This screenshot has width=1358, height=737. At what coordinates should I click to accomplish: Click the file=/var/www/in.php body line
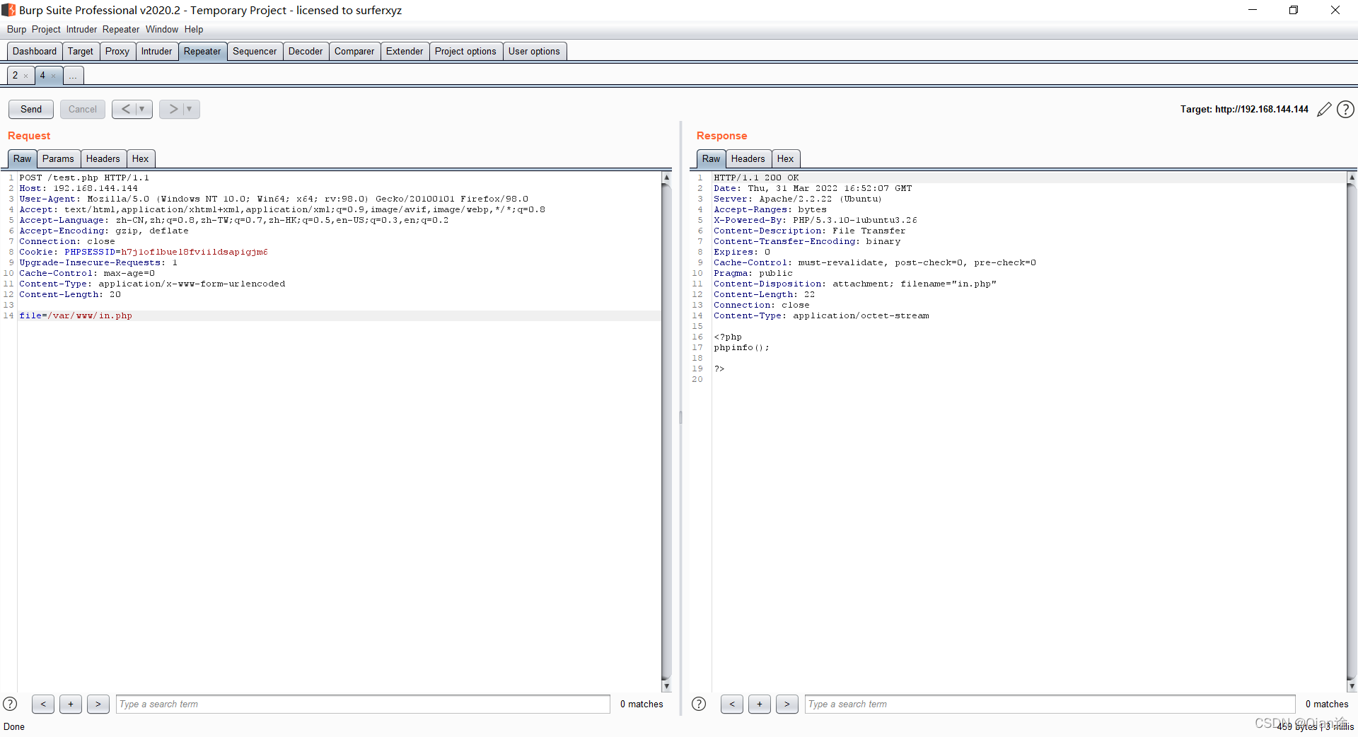click(76, 315)
